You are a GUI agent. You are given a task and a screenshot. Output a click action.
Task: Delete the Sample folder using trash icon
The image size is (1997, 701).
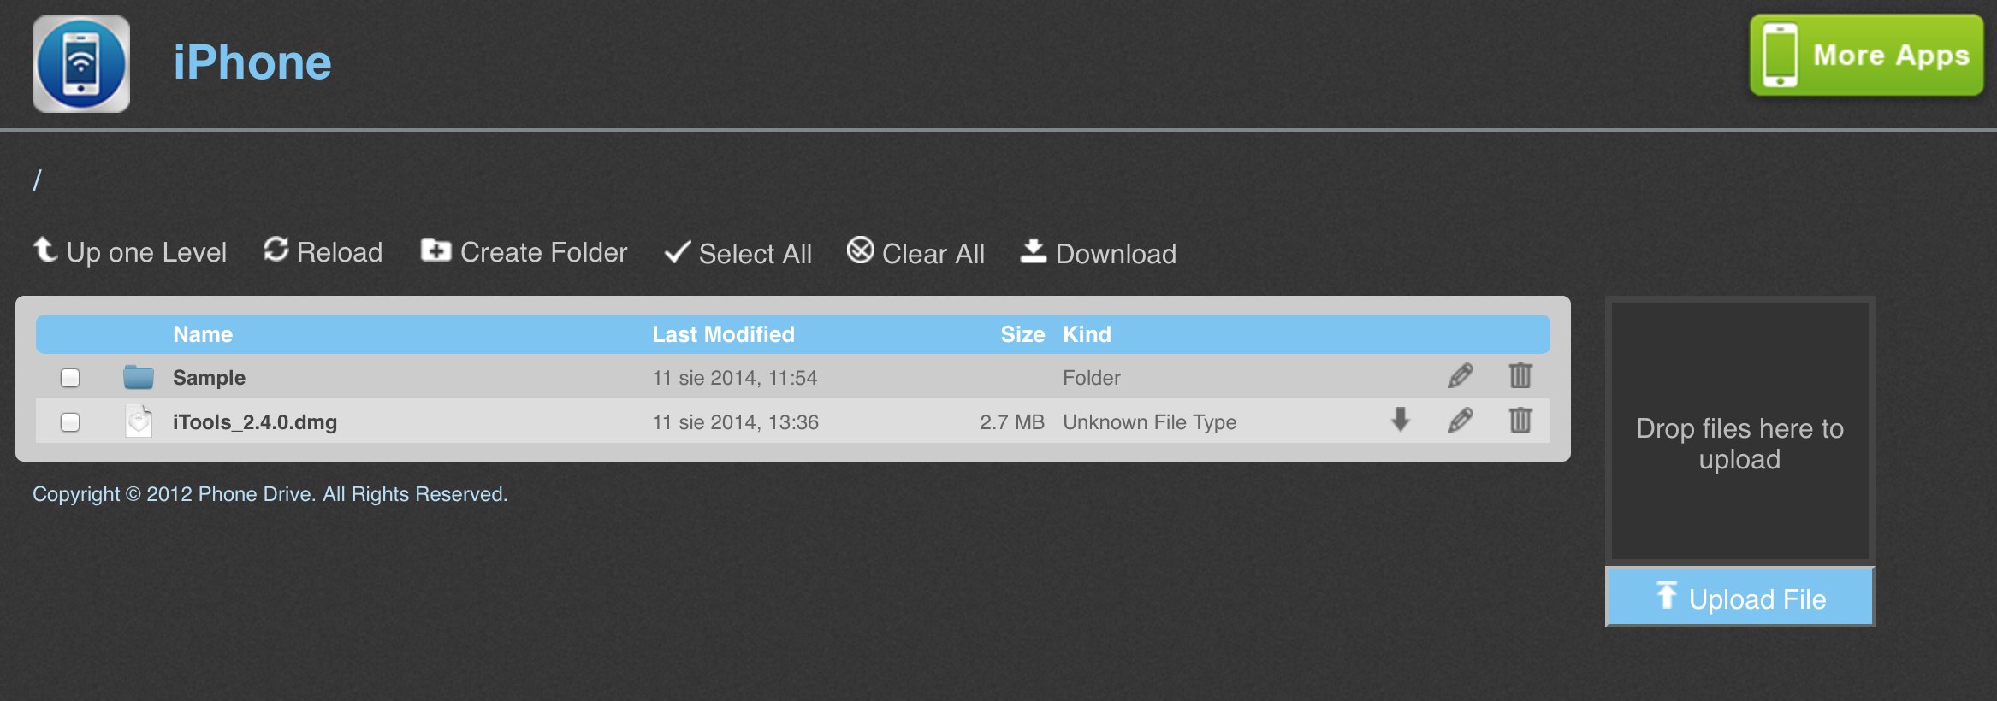pos(1520,376)
